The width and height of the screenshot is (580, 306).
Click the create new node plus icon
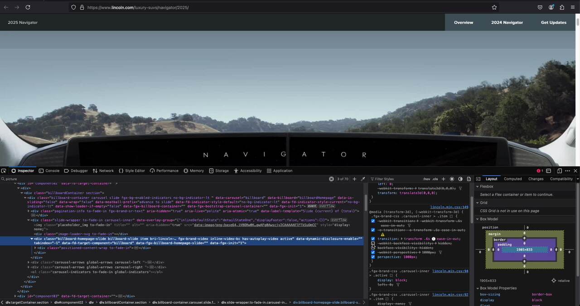pos(354,179)
